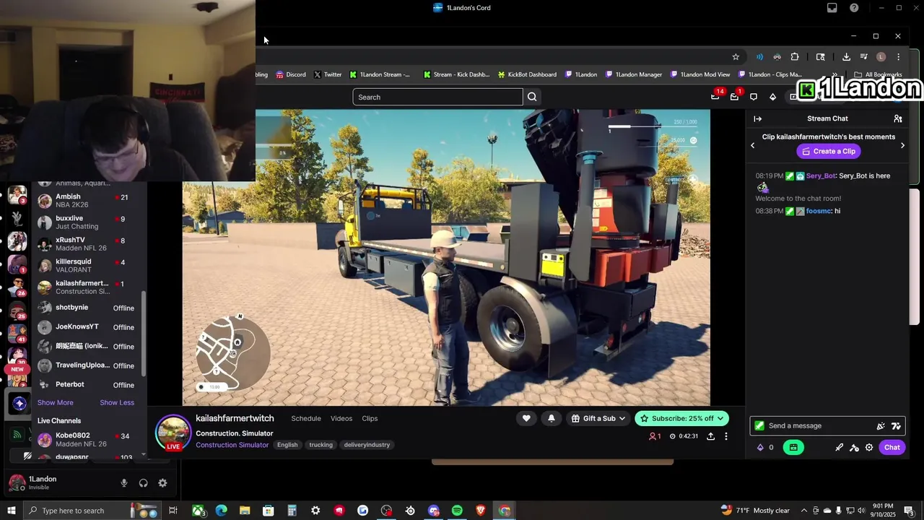
Task: Click the Create a Clip button
Action: pos(828,151)
